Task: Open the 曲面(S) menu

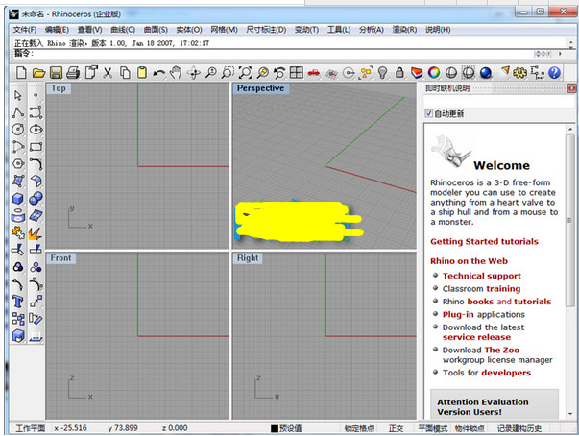Action: click(156, 30)
